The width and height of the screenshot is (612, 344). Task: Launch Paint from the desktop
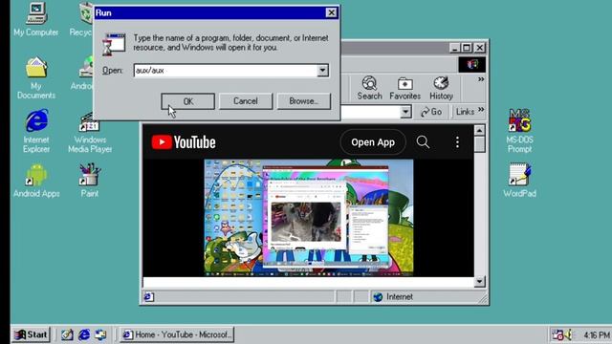[x=89, y=181]
